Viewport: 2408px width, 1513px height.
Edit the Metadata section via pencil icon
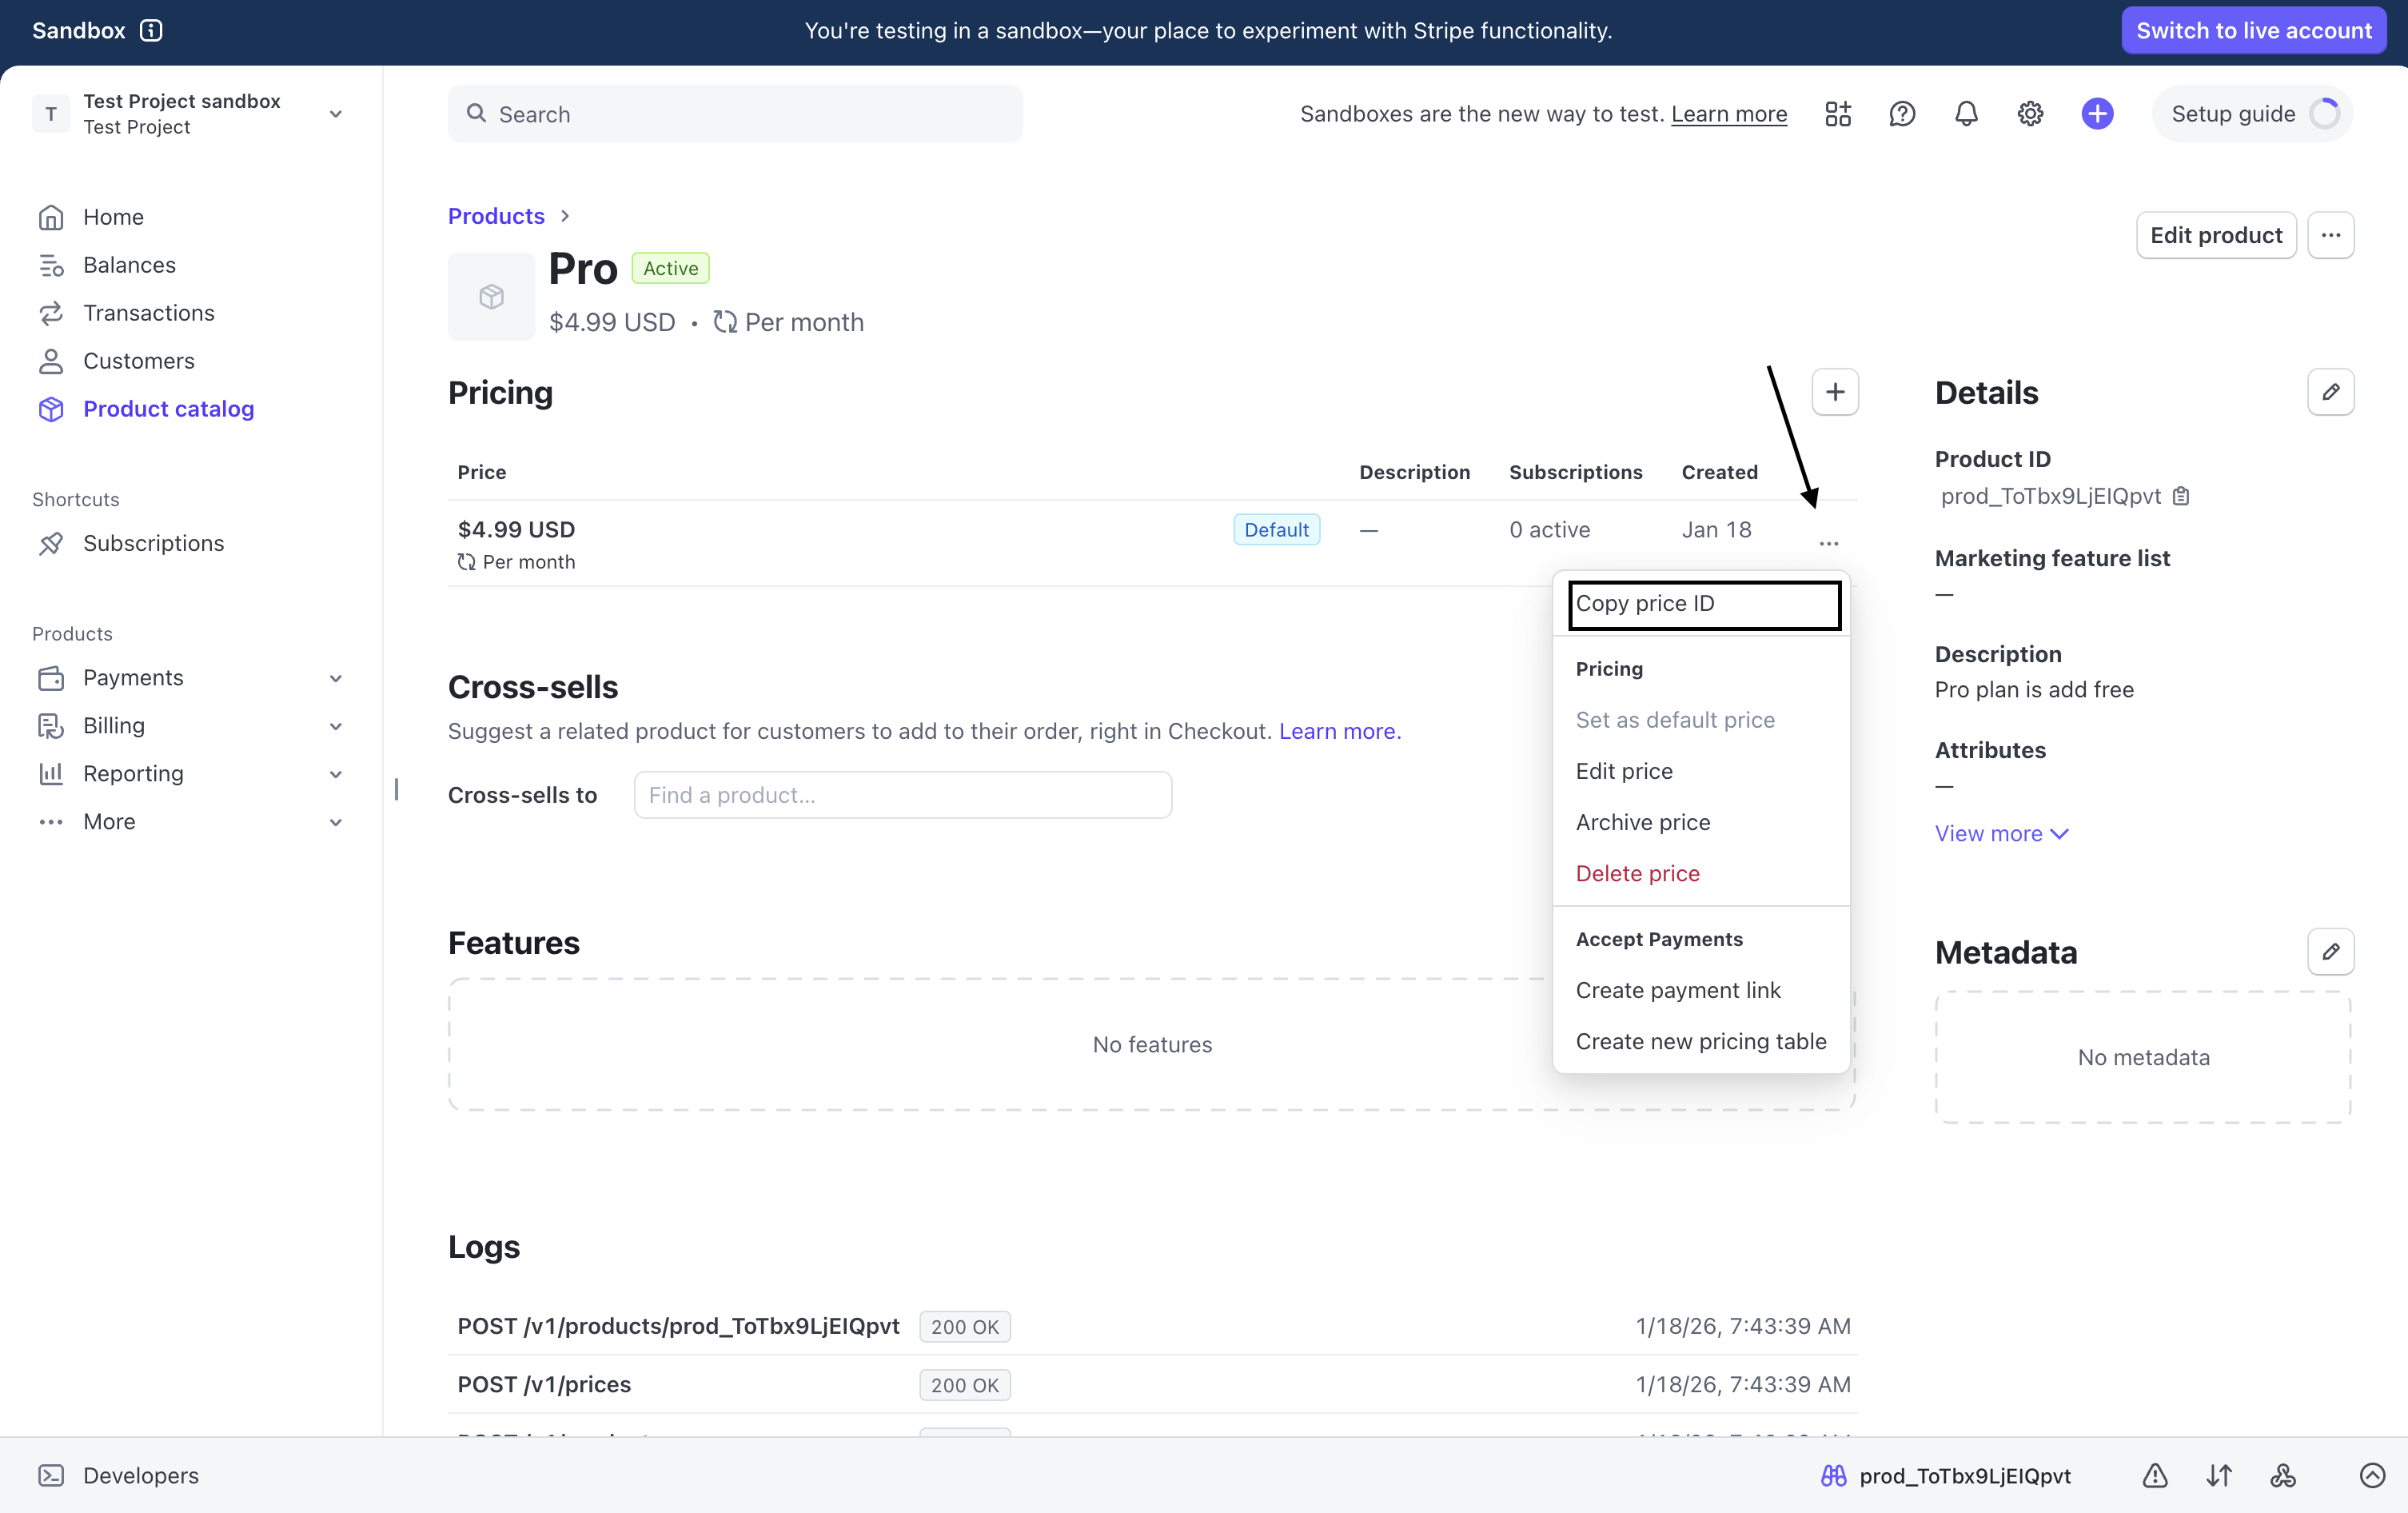2330,952
